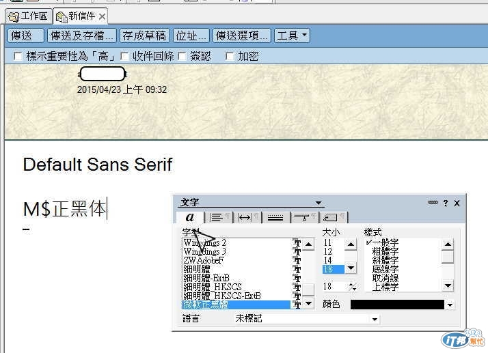Image resolution: width=488 pixels, height=353 pixels.
Task: Click the custom font size field showing 18
Action: [334, 286]
